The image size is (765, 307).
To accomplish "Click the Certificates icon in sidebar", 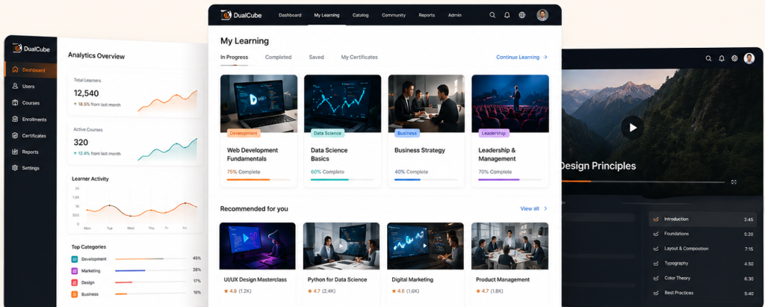I will coord(15,136).
